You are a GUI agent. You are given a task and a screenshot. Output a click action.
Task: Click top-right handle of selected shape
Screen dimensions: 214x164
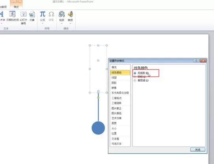pyautogui.click(x=107, y=45)
